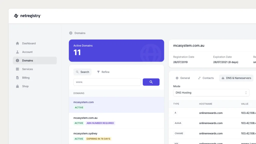Open the DNS Hosting mode dropdown
This screenshot has width=256, height=144.
click(x=211, y=93)
